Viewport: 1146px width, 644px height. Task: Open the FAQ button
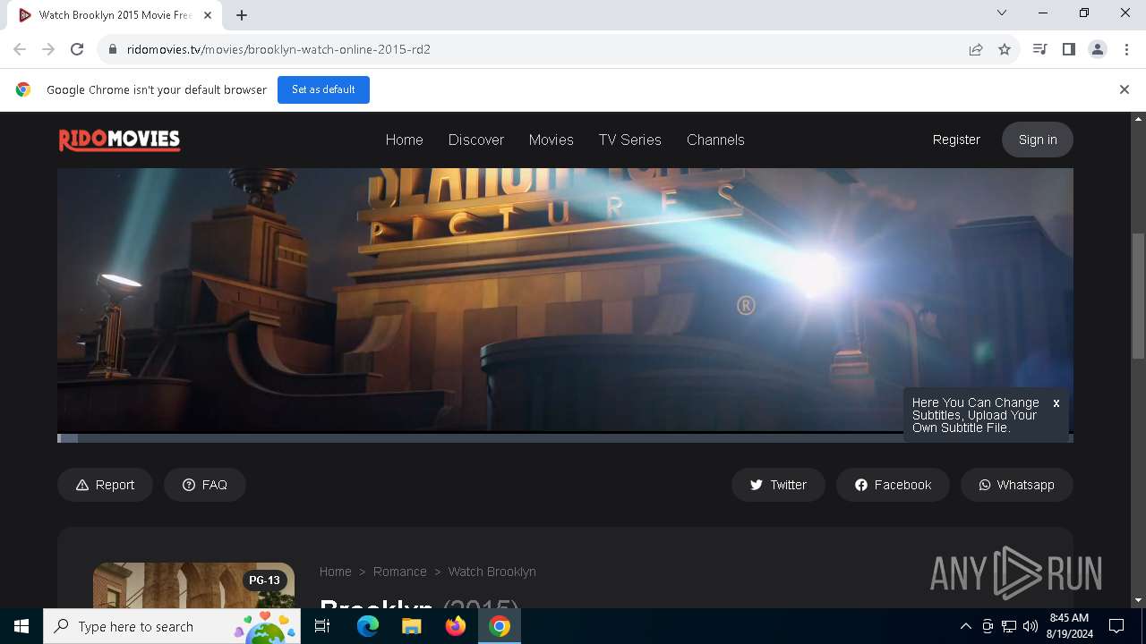(x=204, y=485)
